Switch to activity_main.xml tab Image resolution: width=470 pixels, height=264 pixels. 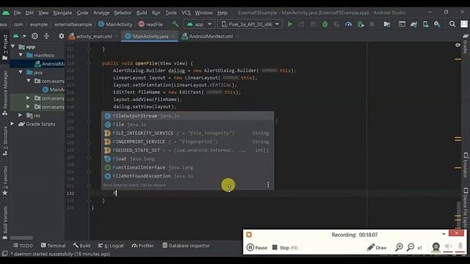(x=90, y=36)
